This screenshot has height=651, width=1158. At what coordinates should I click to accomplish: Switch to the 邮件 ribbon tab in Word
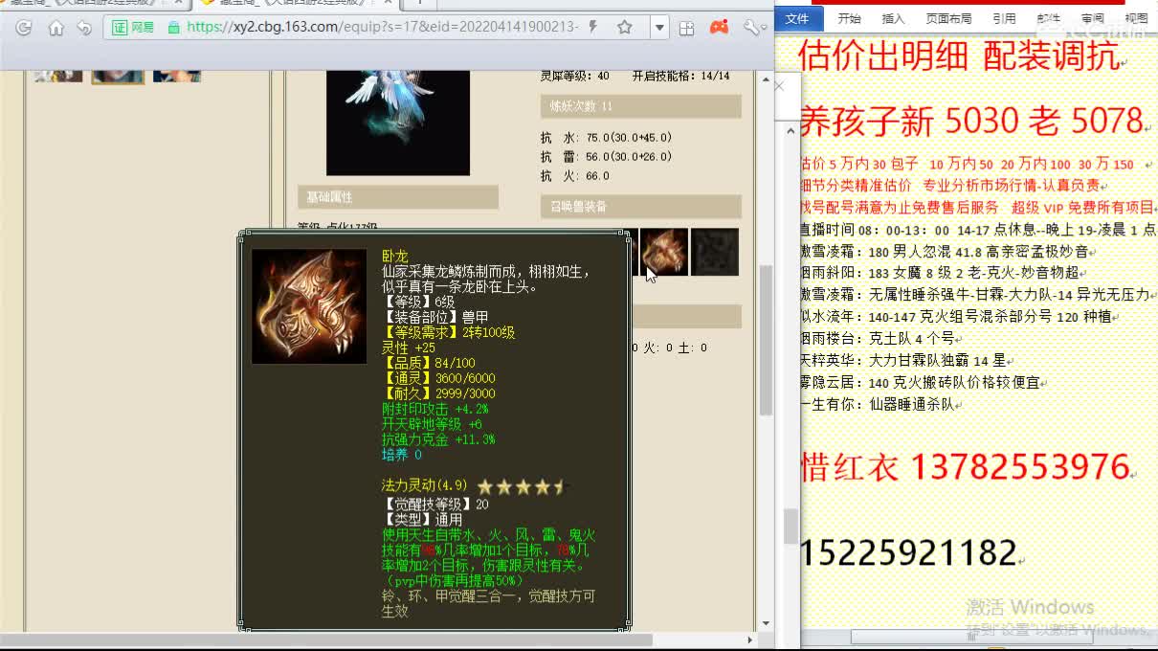point(1048,18)
